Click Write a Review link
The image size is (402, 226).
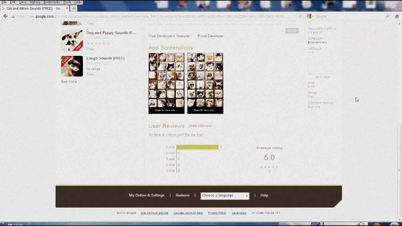point(200,126)
